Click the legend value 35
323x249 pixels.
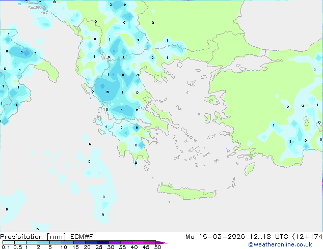tap(122, 247)
